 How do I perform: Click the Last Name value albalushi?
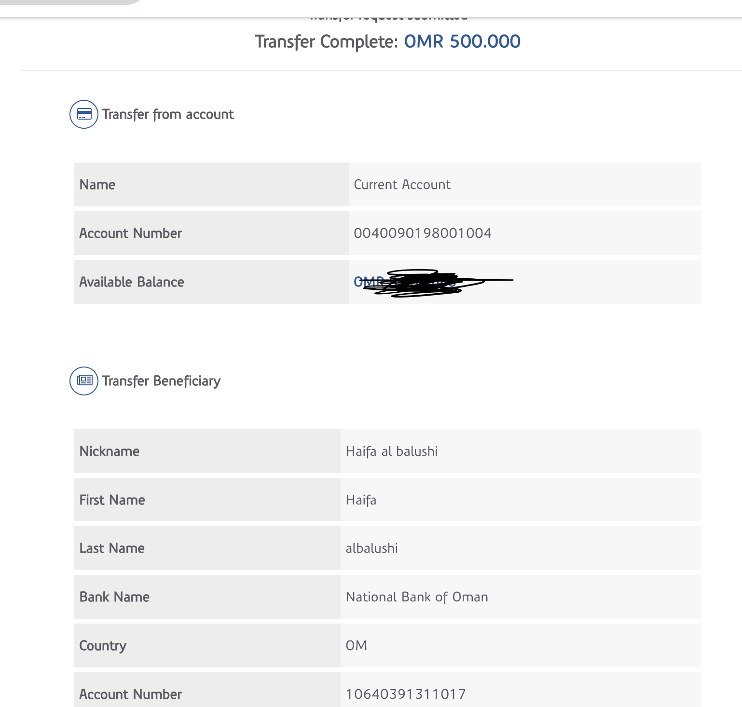tap(371, 548)
